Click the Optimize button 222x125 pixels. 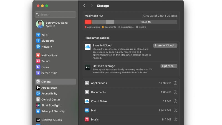169,66
